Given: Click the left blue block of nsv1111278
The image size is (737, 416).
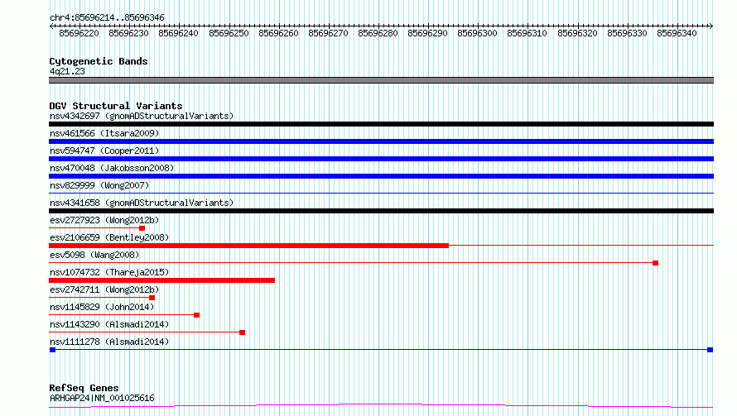Looking at the screenshot, I should [x=53, y=350].
